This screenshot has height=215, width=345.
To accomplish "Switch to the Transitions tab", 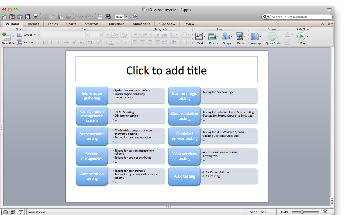I will (x=116, y=24).
